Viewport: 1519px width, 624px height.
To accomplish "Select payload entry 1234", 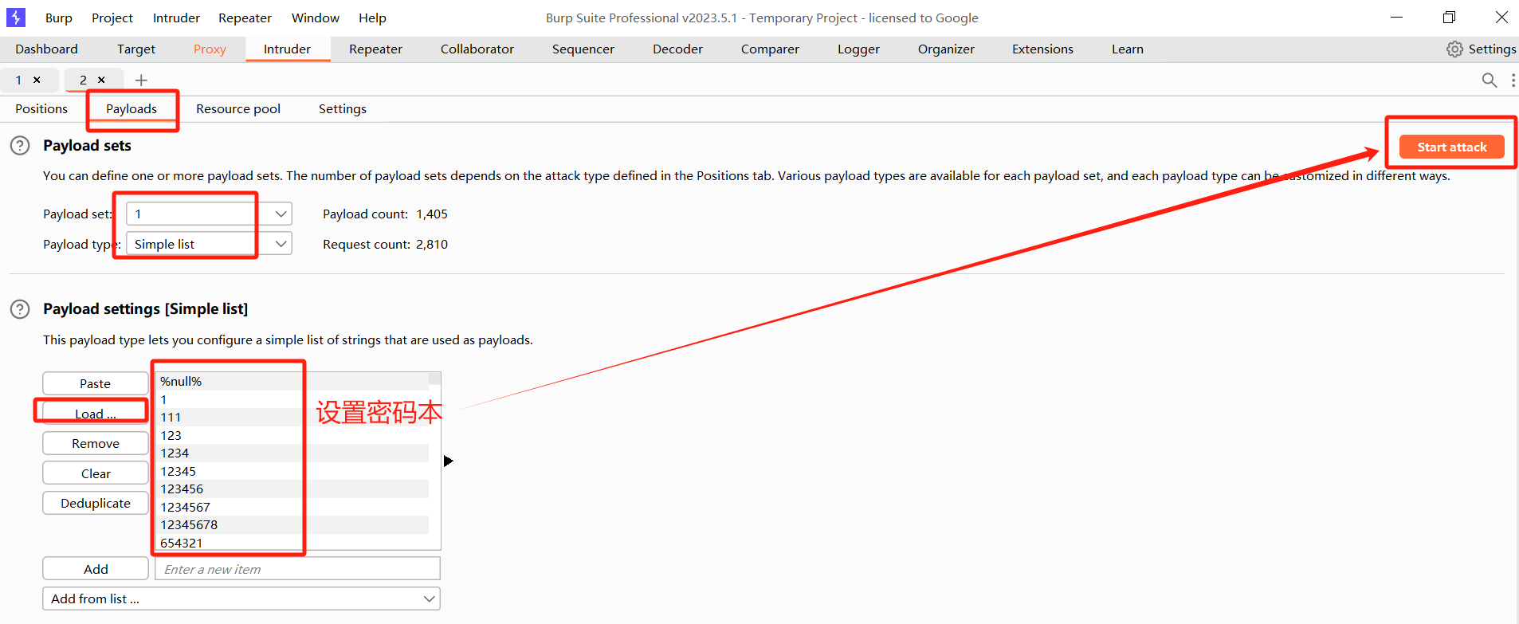I will [292, 453].
